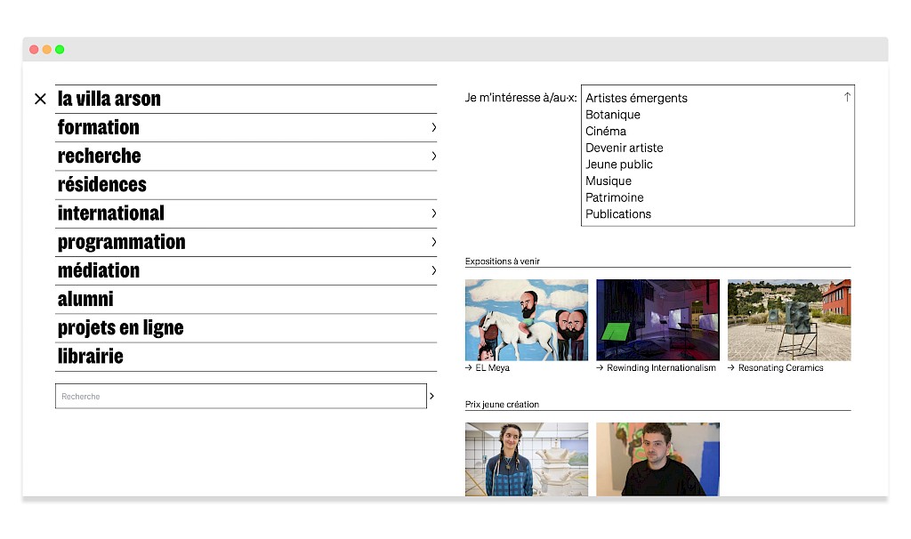
Task: Choose Cinéma in the interests list
Action: point(606,132)
